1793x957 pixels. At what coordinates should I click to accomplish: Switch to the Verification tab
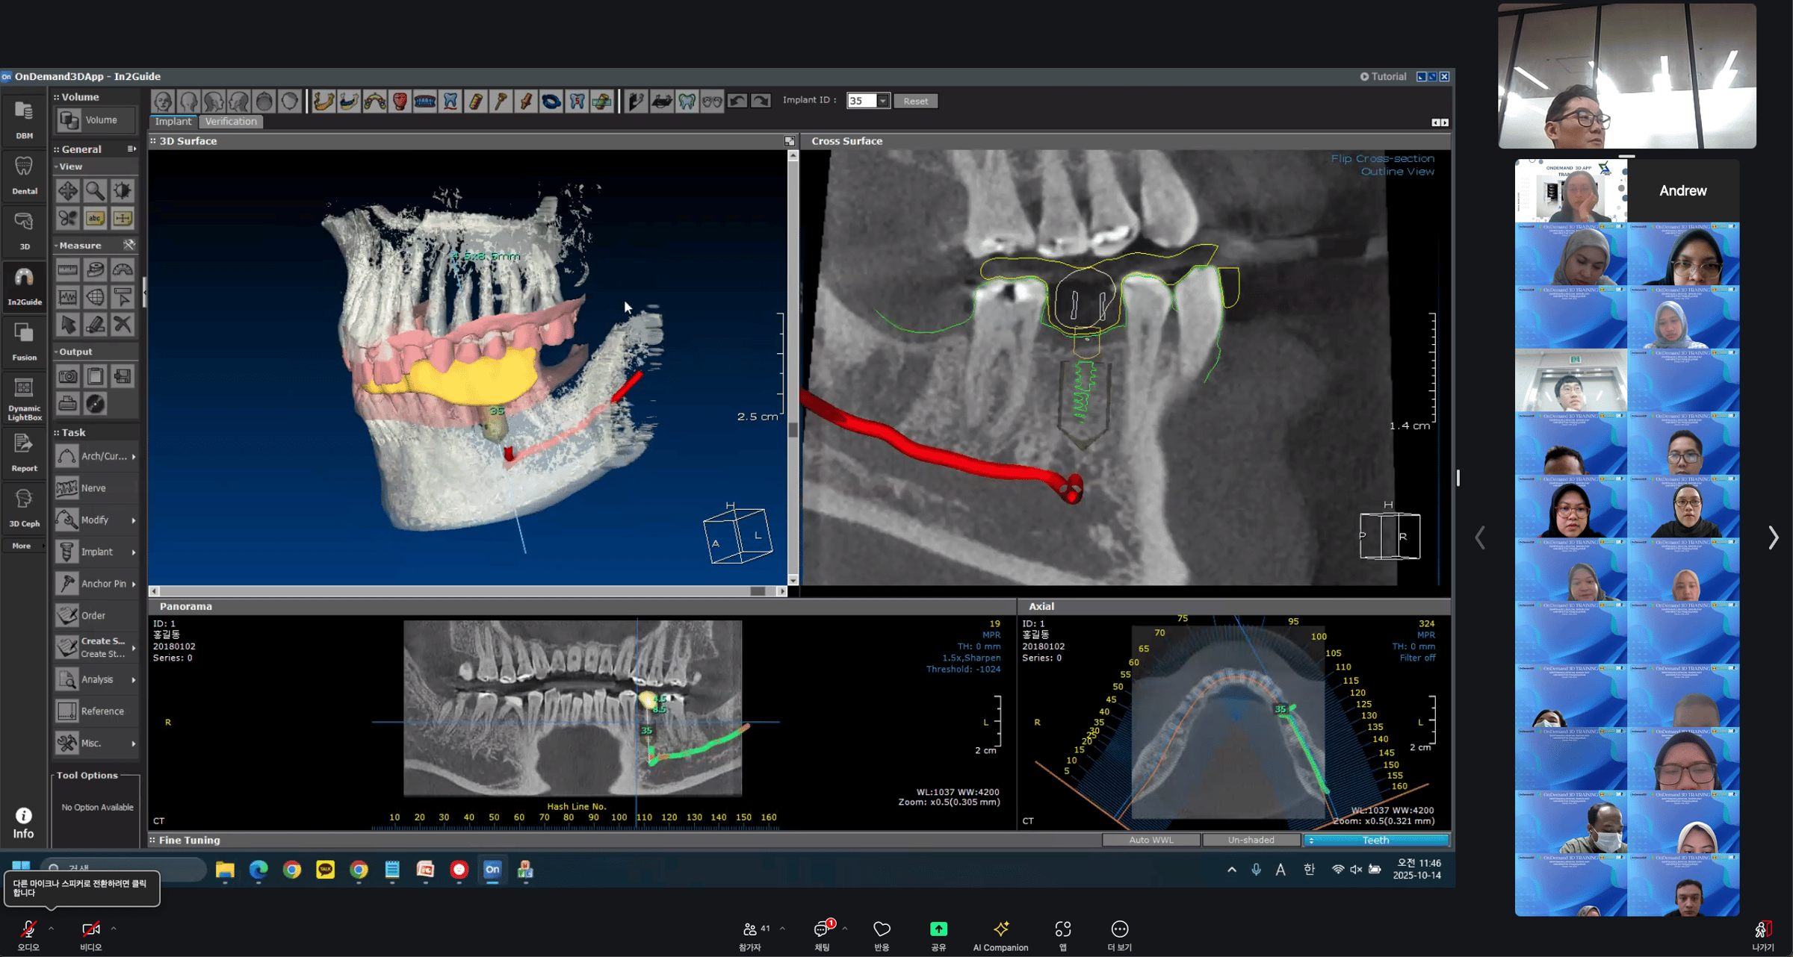tap(231, 122)
